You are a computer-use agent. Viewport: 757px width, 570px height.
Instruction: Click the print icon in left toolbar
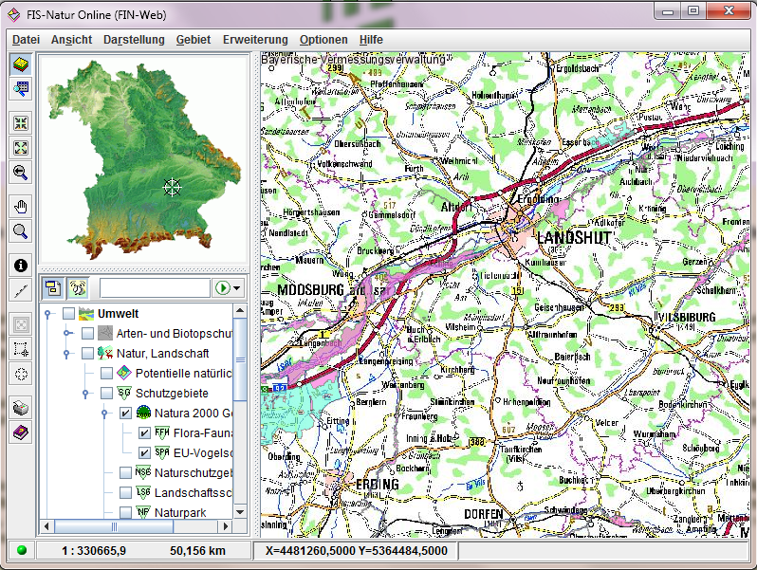(20, 408)
